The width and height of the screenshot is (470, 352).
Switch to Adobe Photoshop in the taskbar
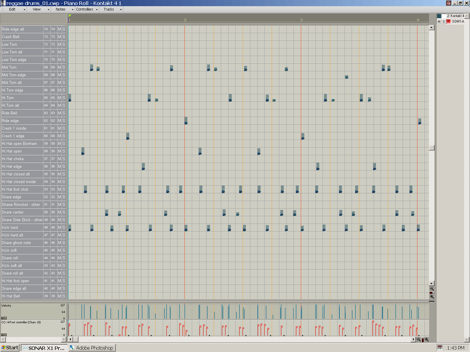coord(92,348)
